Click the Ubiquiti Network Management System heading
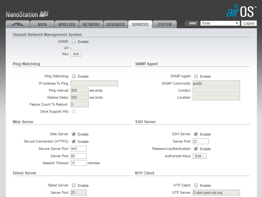Image resolution: width=262 pixels, height=197 pixels. [47, 34]
